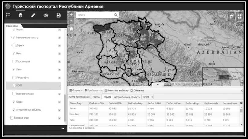Toggle the Марзы layer checkbox
The image size is (248, 139).
(14, 30)
